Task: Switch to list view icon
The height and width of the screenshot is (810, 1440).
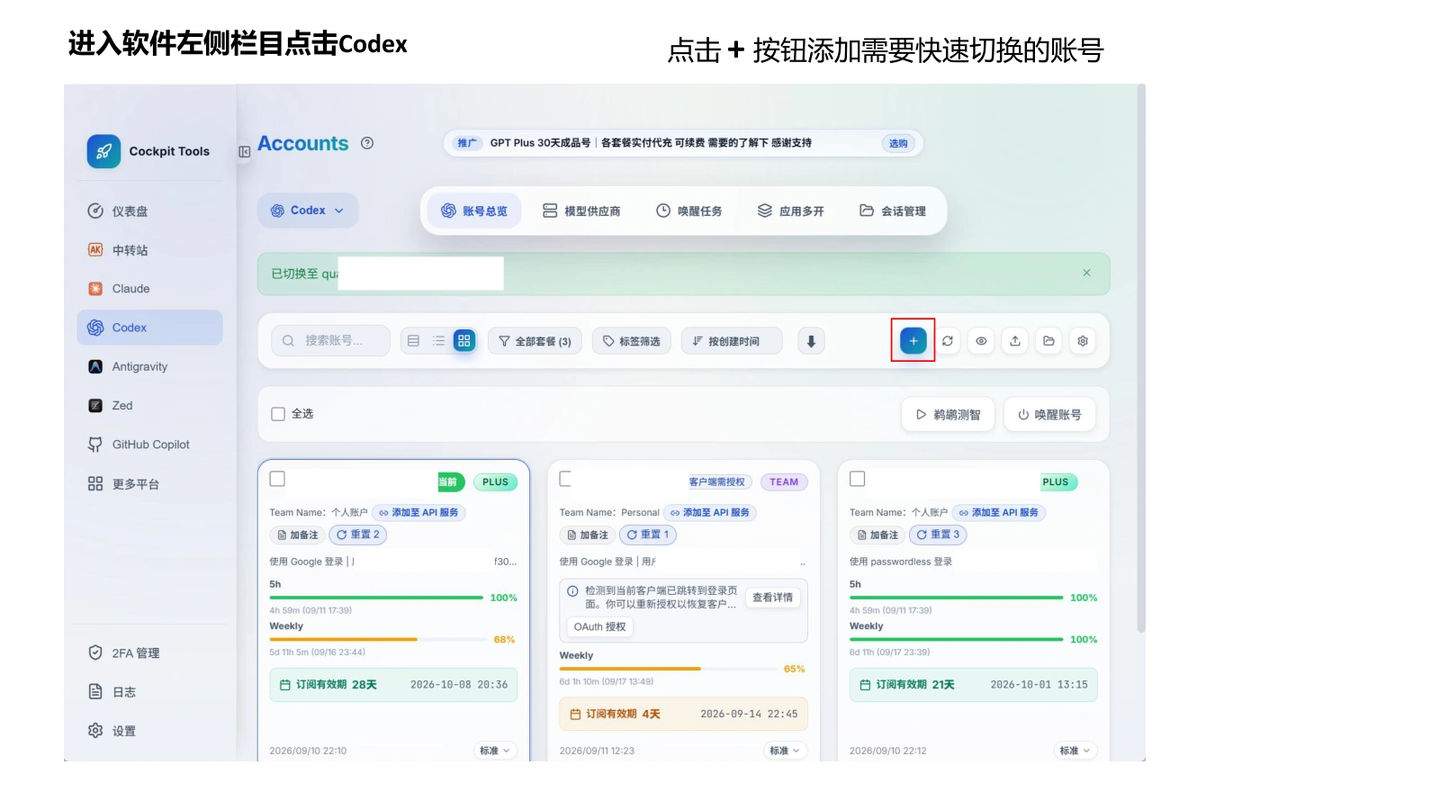Action: pyautogui.click(x=438, y=341)
